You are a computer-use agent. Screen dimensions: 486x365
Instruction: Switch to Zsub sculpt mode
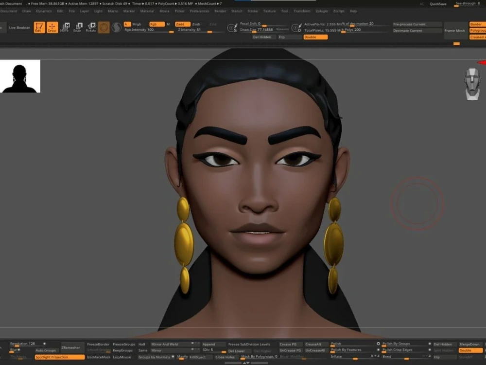pyautogui.click(x=196, y=24)
